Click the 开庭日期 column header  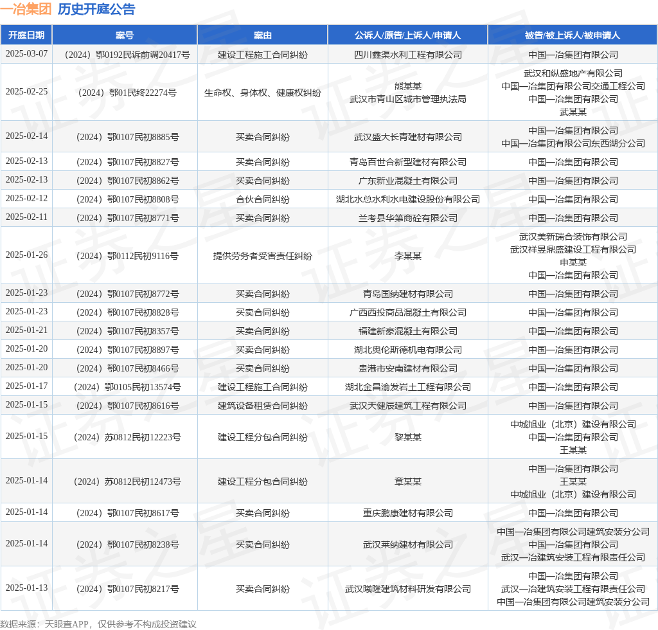26,35
